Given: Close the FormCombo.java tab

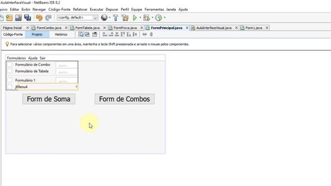Looking at the screenshot, I should (x=66, y=28).
